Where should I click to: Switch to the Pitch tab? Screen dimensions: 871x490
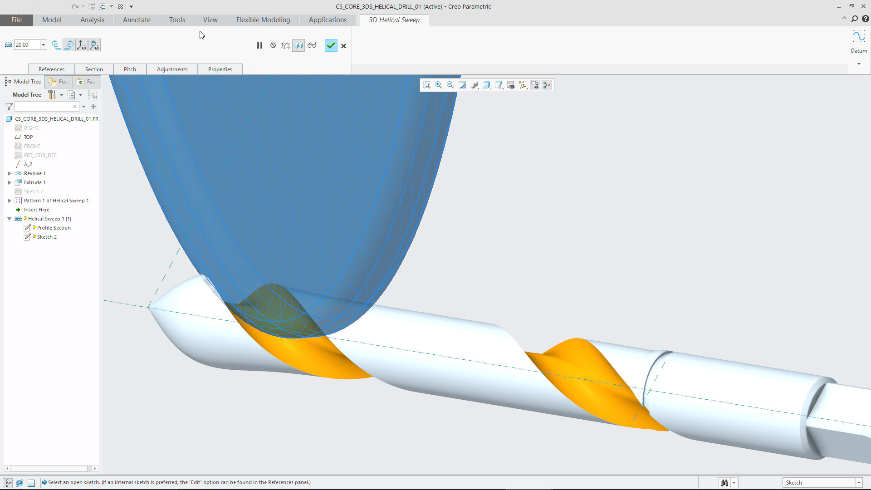pos(130,69)
